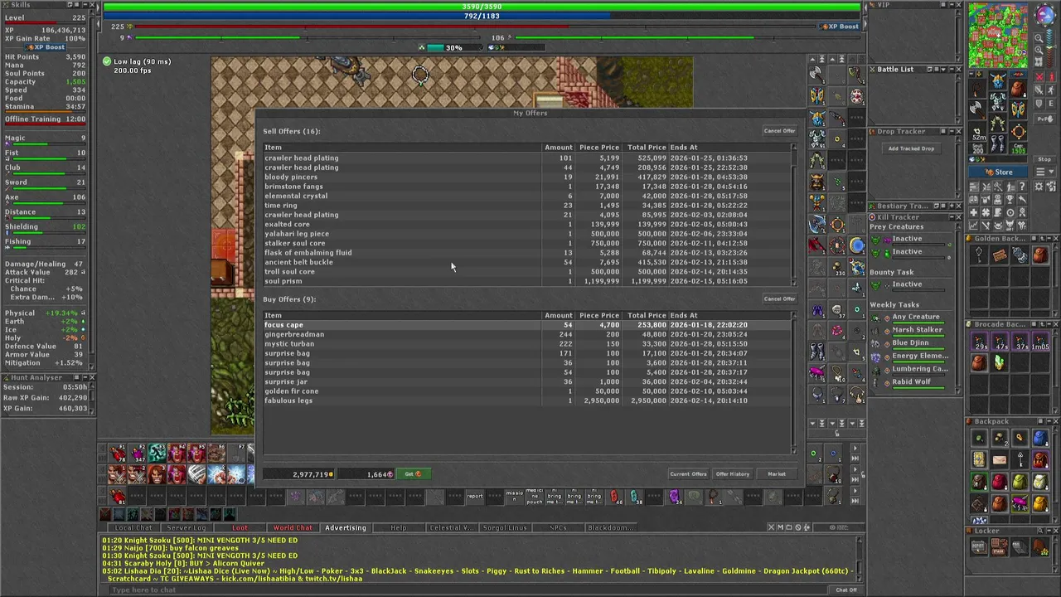Click the M icon in the chat toolbar
1061x597 pixels.
coord(780,527)
